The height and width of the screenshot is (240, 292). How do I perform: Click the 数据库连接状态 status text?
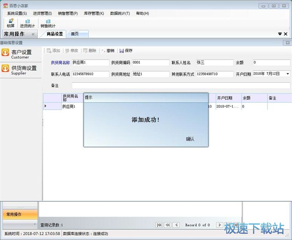(86, 234)
